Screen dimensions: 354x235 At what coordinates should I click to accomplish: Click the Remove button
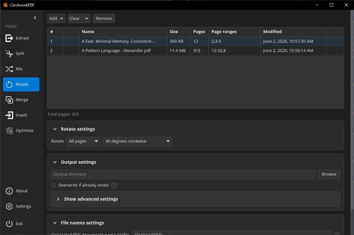104,19
